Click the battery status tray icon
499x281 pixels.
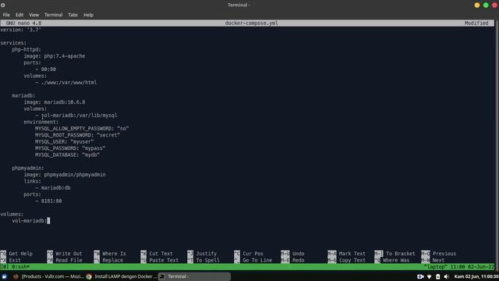(438, 276)
